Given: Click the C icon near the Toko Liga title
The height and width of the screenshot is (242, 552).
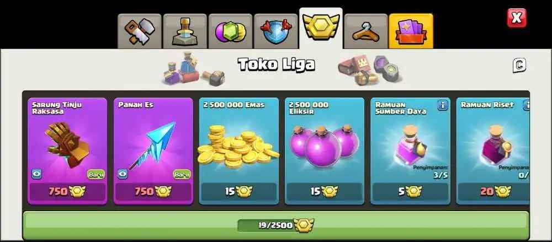Looking at the screenshot, I should click(519, 66).
